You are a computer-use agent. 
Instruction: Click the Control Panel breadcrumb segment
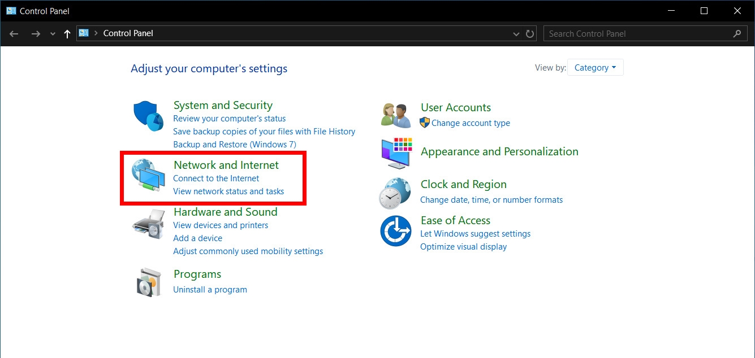coord(128,33)
